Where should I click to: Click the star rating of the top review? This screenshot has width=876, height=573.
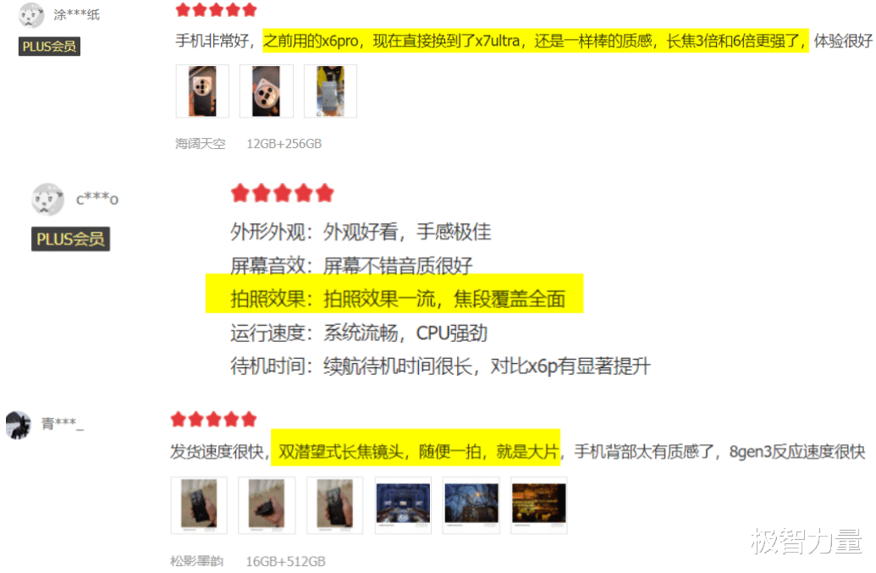[x=216, y=9]
